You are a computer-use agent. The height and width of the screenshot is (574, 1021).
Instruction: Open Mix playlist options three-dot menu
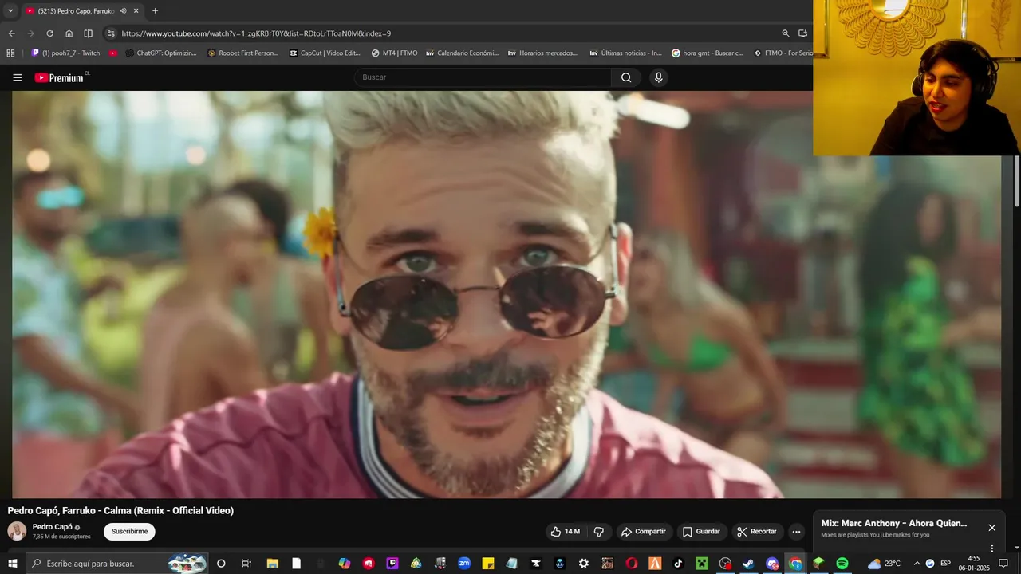pos(992,548)
